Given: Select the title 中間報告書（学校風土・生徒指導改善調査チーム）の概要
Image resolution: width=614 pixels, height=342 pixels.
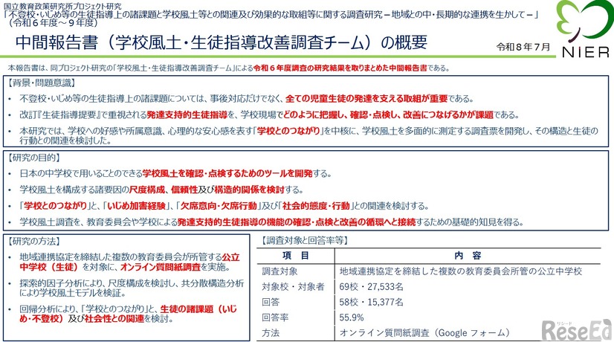Looking at the screenshot, I should coord(222,42).
